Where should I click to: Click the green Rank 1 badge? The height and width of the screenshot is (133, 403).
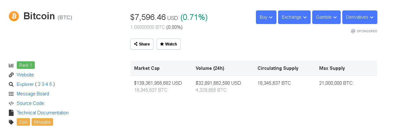point(26,65)
